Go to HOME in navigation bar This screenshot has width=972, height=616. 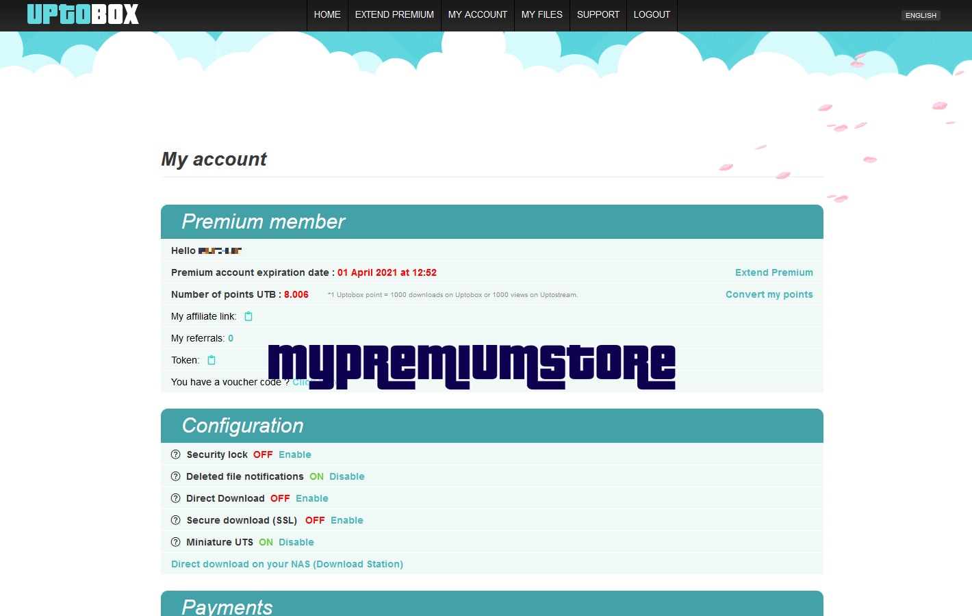coord(327,14)
